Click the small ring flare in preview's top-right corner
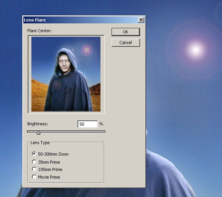This screenshot has height=197, width=222. click(x=93, y=43)
